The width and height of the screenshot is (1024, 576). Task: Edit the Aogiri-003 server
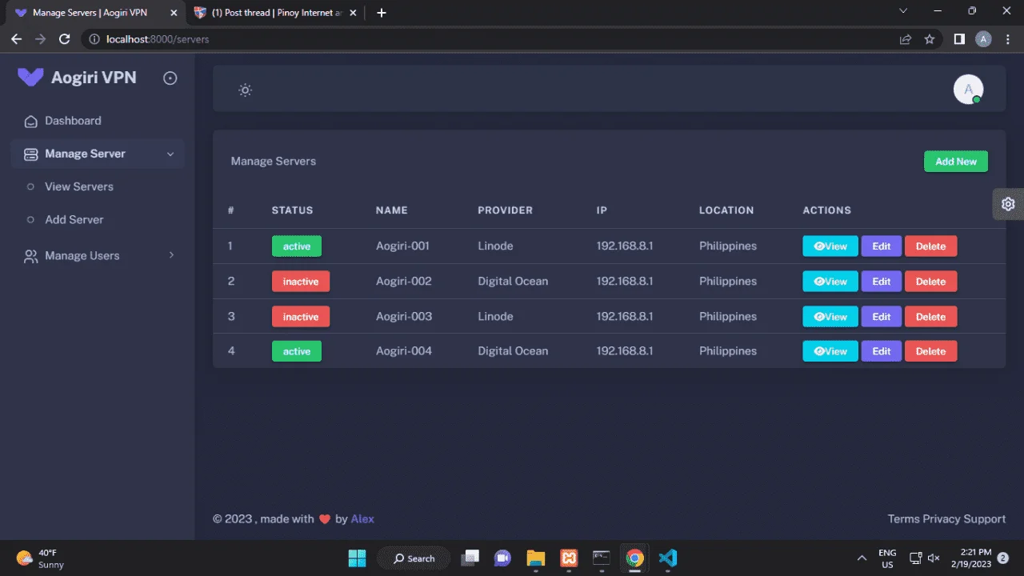(882, 317)
